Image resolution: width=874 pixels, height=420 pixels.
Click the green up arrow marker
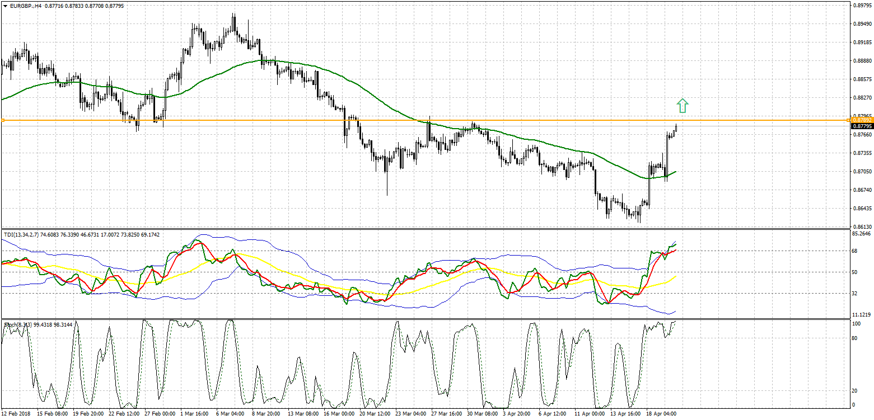tap(682, 105)
